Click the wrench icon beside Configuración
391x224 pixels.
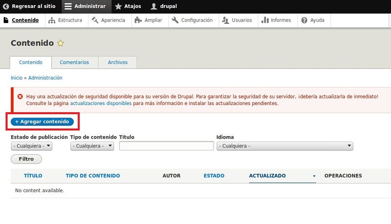point(175,20)
